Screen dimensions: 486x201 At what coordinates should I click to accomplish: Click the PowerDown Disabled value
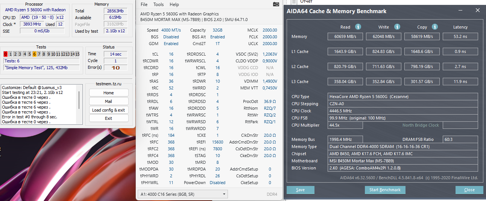pyautogui.click(x=217, y=183)
